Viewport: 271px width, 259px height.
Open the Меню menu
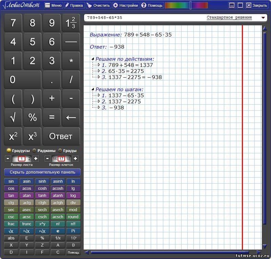53,5
